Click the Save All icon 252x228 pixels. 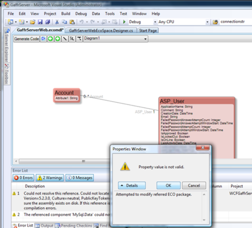point(47,22)
